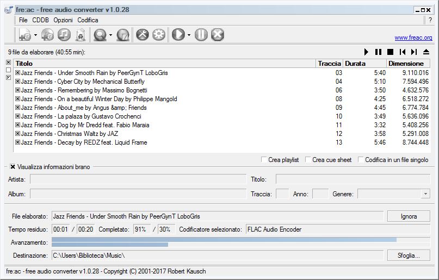Open general settings via the wrench-screwdriver icon
The width and height of the screenshot is (439, 280).
(x=142, y=35)
